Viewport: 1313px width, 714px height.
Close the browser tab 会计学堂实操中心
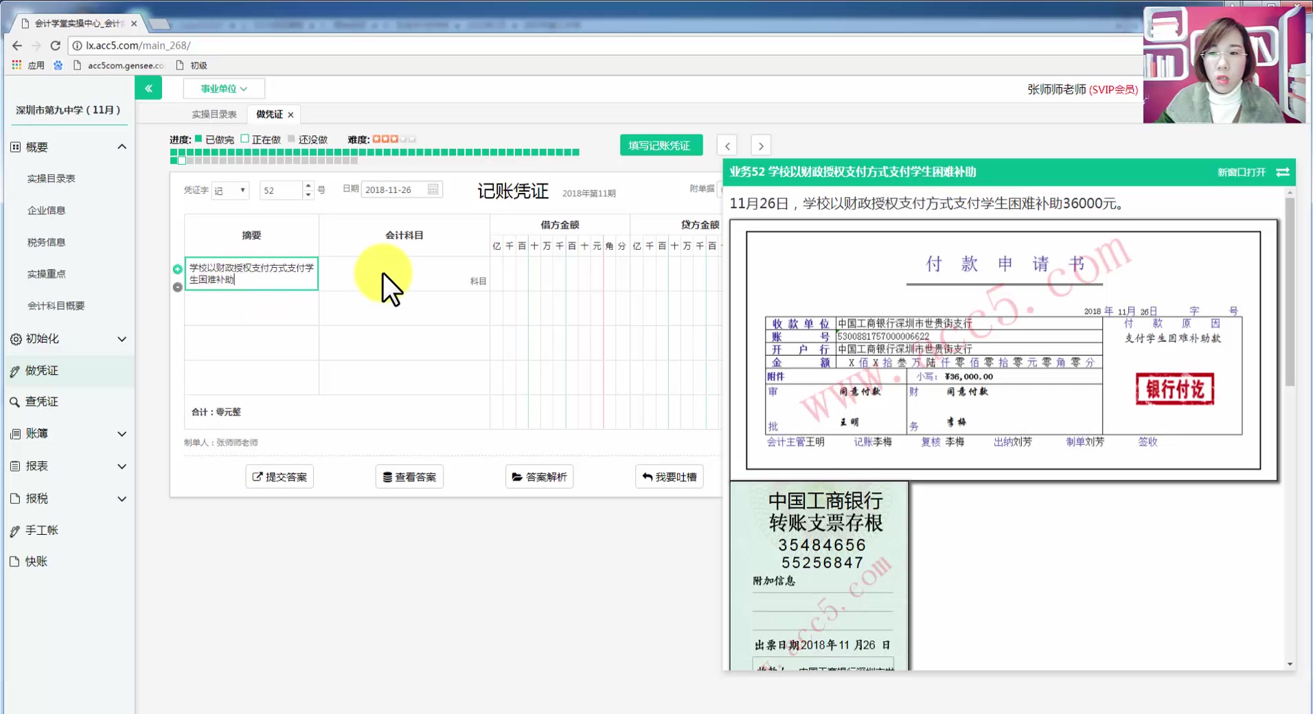click(134, 23)
